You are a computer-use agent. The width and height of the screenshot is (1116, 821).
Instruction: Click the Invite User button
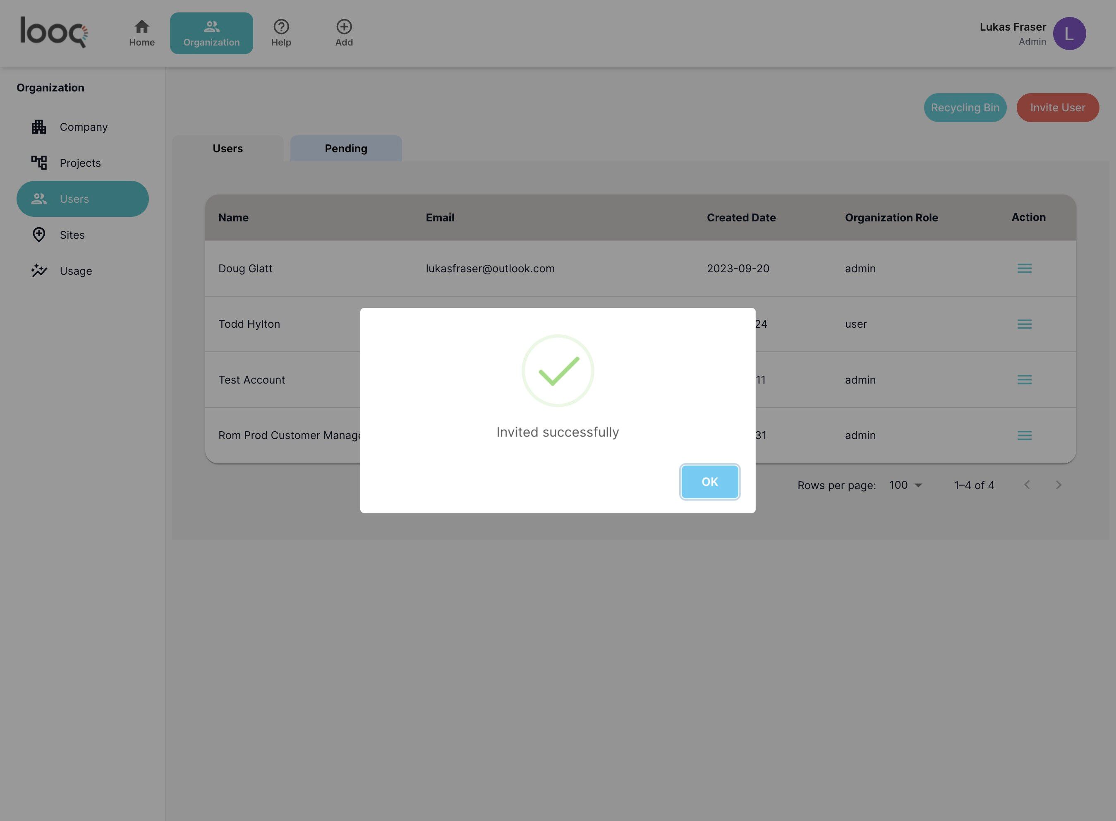pos(1057,107)
